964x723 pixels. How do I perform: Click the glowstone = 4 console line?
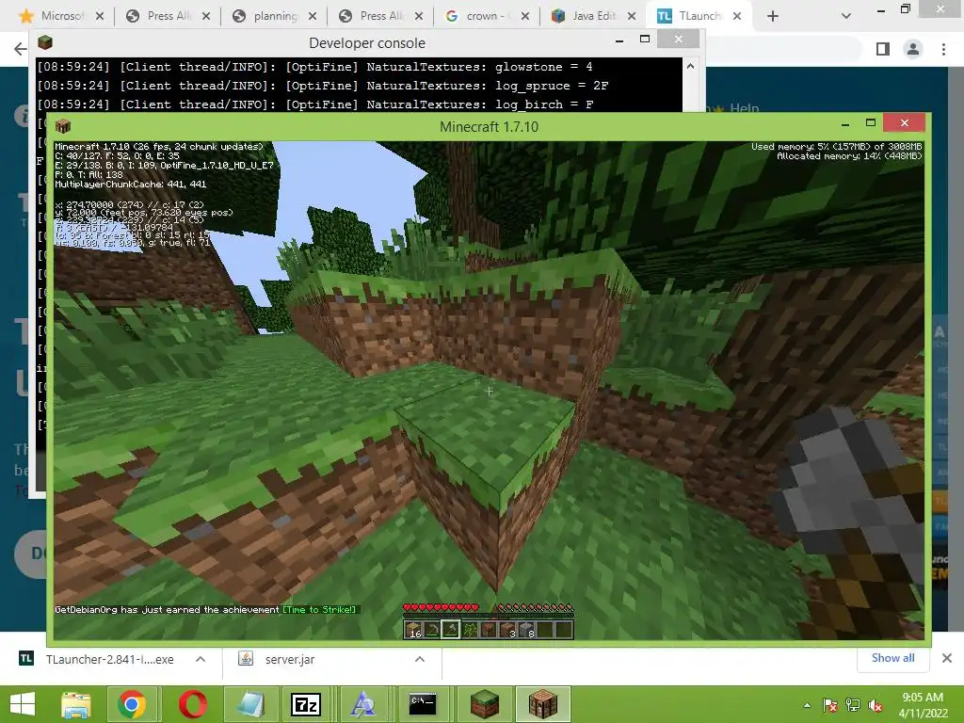[315, 67]
